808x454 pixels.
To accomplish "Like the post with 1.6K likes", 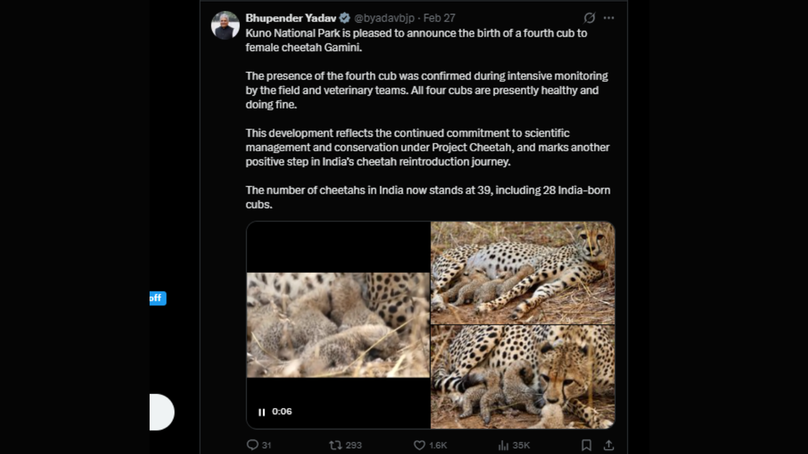I will (419, 445).
